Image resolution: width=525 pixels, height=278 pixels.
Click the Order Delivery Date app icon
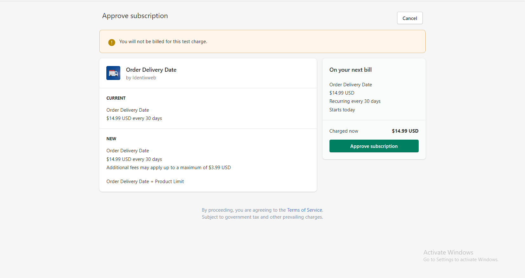click(113, 73)
